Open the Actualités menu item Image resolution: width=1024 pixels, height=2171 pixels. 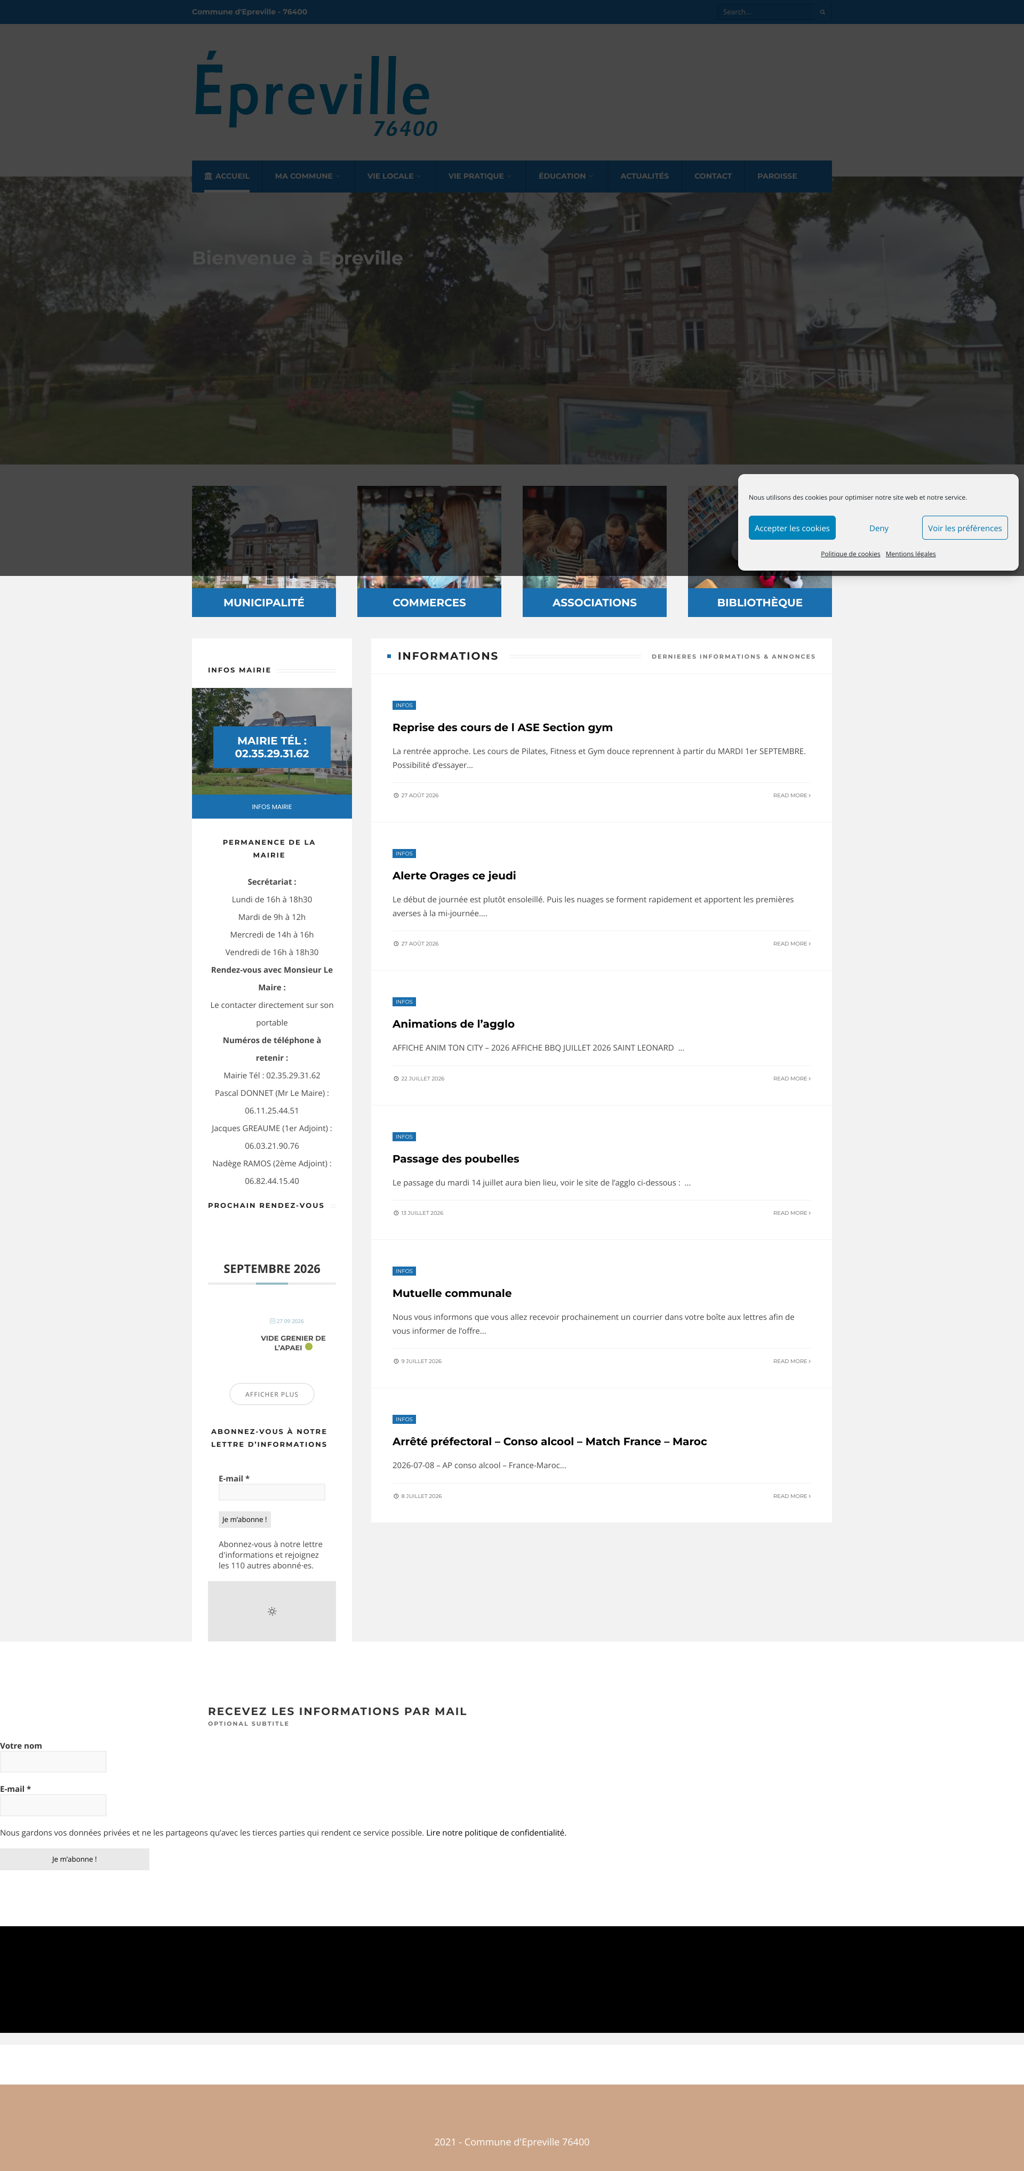[x=644, y=176]
